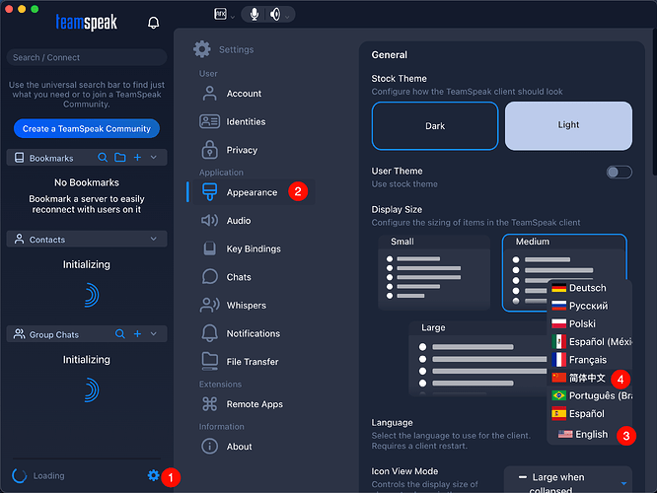Image resolution: width=657 pixels, height=493 pixels.
Task: Open settings with the blue gear icon
Action: tap(153, 475)
